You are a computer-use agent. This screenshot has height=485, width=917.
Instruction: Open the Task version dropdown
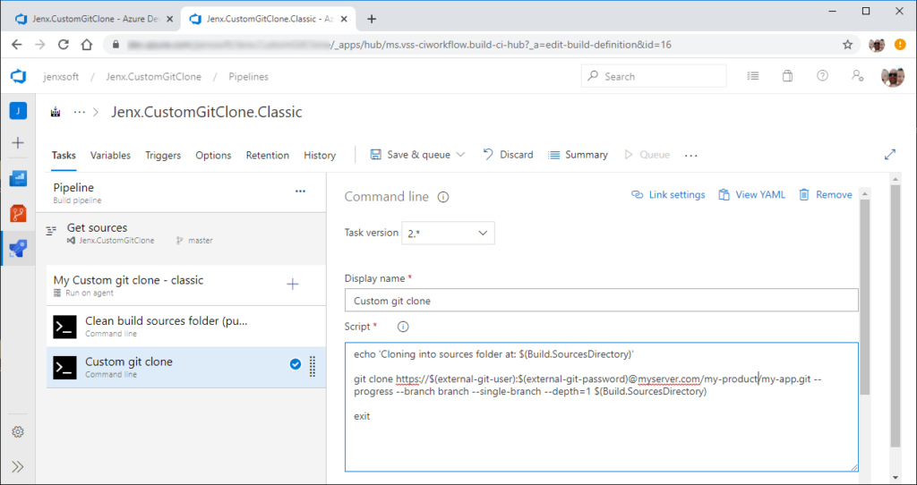click(x=448, y=234)
